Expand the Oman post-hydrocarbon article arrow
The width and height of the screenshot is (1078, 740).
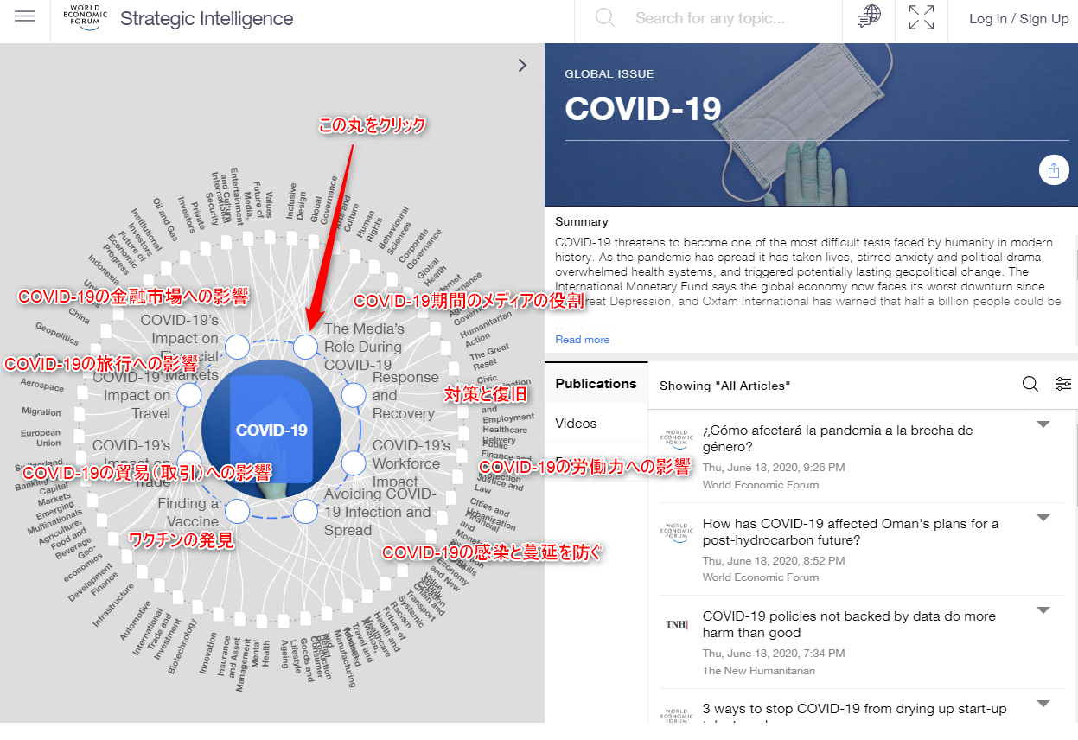point(1043,518)
